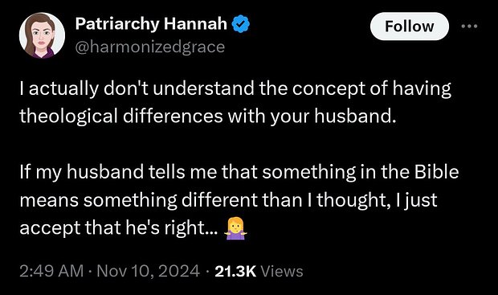498x295 pixels.
Task: Click the word 'Patriarchy' in the display name
Action: coord(117,24)
